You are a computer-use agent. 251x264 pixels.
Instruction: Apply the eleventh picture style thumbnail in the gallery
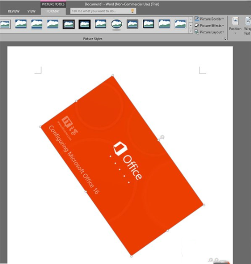pyautogui.click(x=164, y=24)
